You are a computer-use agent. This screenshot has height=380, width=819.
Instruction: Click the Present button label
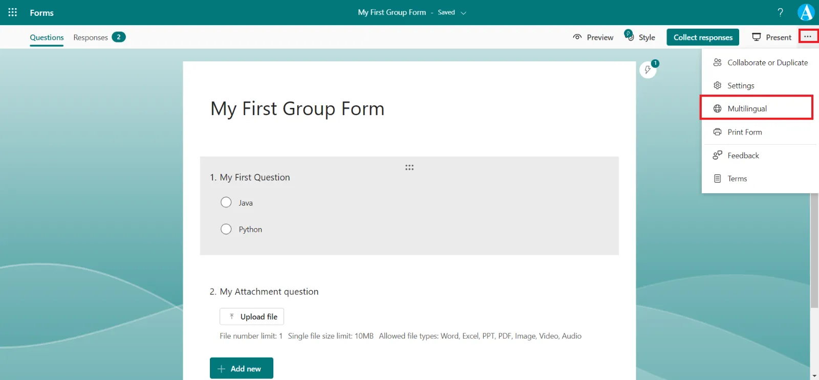point(779,37)
